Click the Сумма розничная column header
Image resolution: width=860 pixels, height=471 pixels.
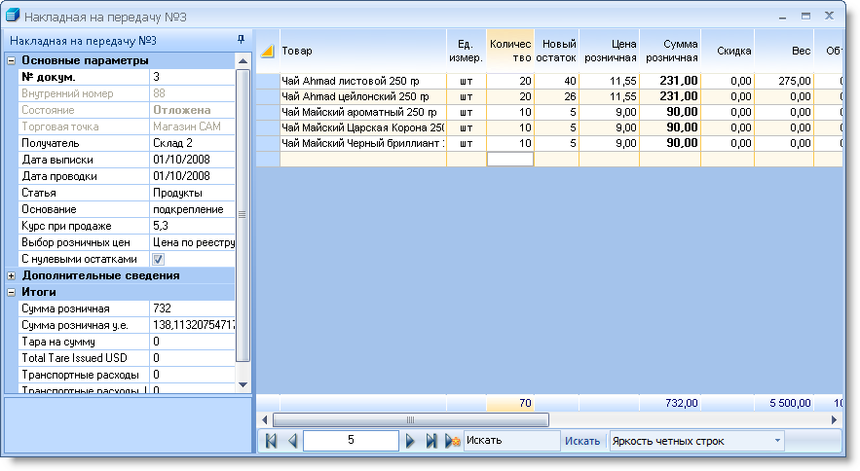670,51
